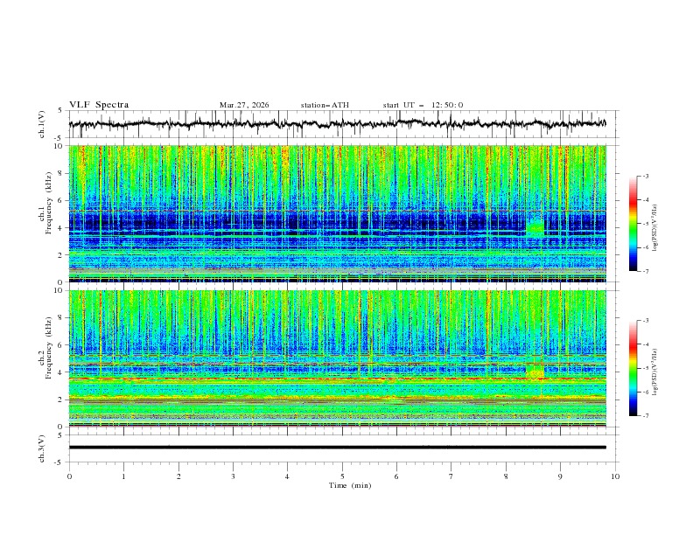The width and height of the screenshot is (693, 535).
Task: Click the "-3" label on ch.1 colorbar
Action: tap(646, 176)
